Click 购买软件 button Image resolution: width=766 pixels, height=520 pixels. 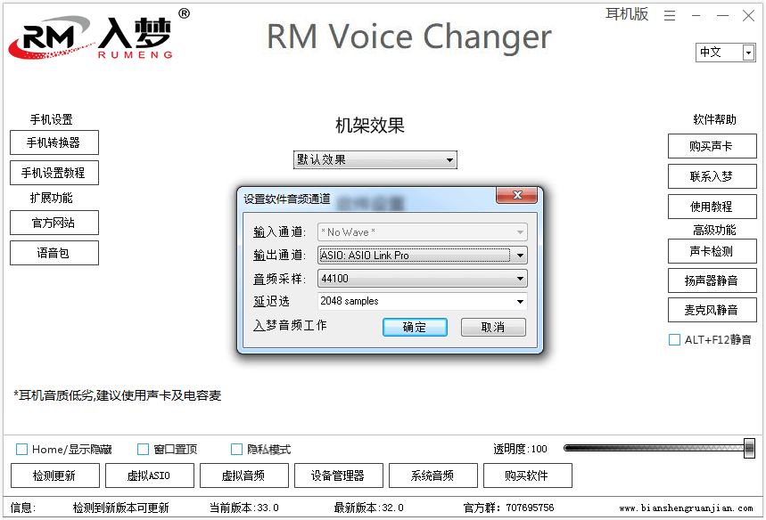click(x=528, y=475)
